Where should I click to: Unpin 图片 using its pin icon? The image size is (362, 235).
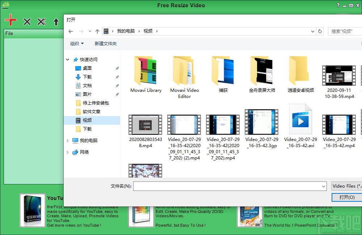pyautogui.click(x=117, y=94)
